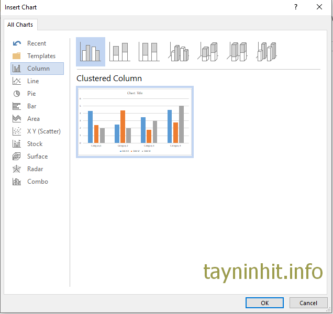333x314 pixels.
Task: Open the Recent charts category
Action: click(36, 43)
